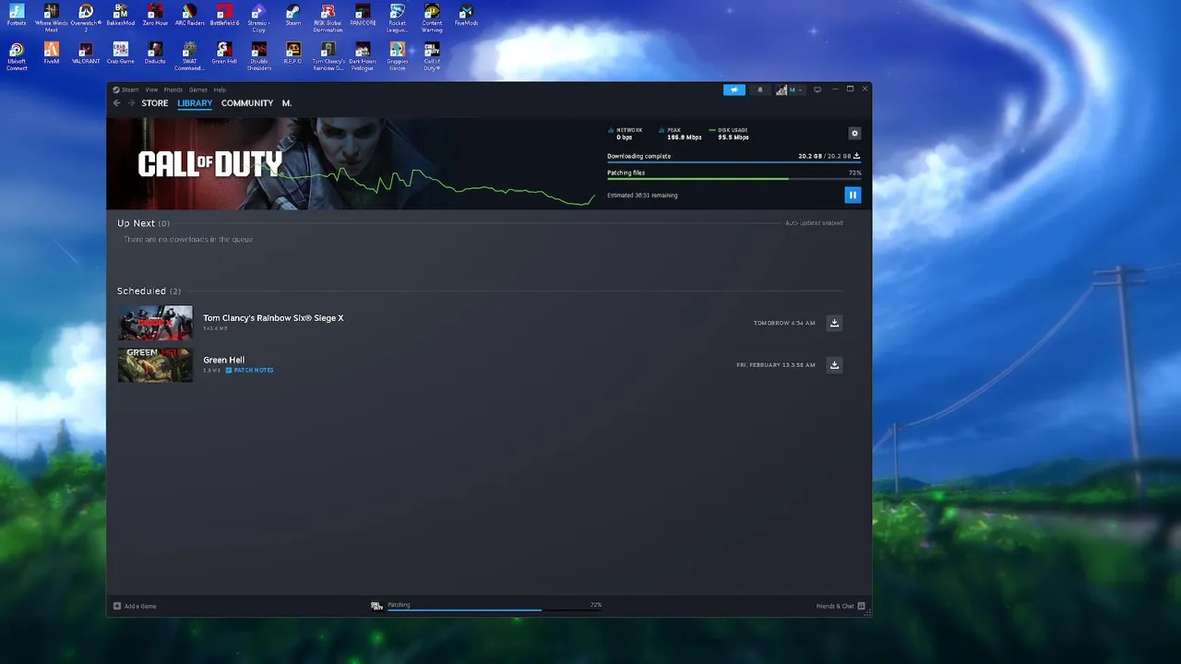The height and width of the screenshot is (664, 1181).
Task: Open the account dropdown next to avatar
Action: point(795,89)
